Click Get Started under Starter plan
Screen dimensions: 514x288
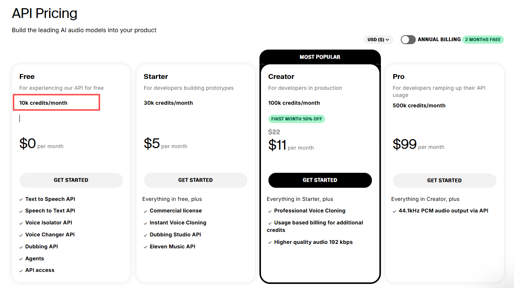(x=195, y=180)
